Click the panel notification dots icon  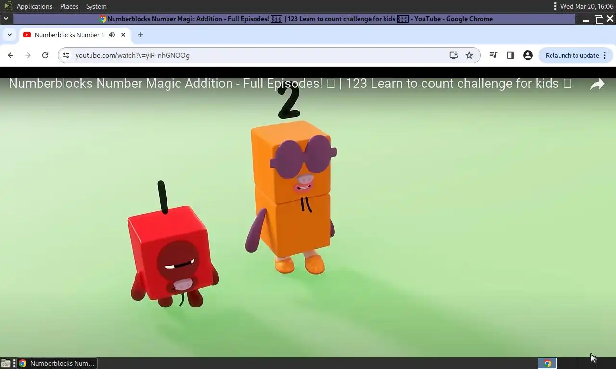[555, 6]
